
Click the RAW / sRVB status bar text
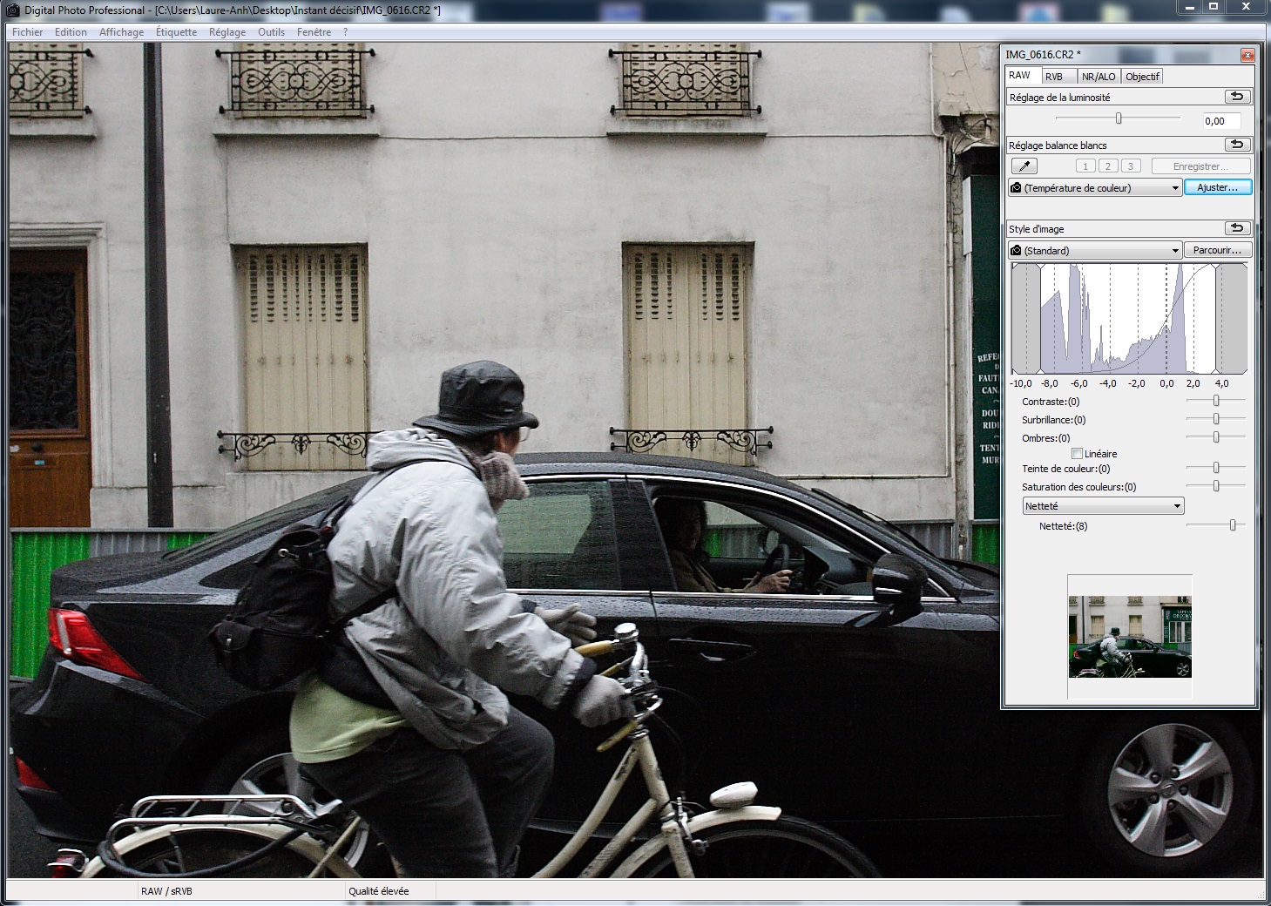166,891
